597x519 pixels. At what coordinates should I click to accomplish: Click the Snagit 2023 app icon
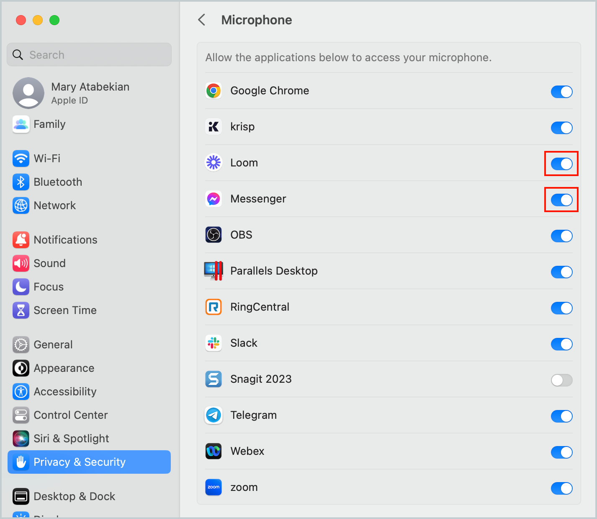(x=214, y=379)
